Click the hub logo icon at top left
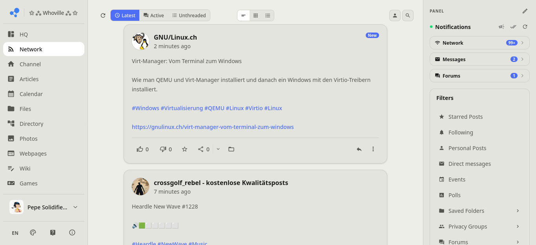Image resolution: width=536 pixels, height=245 pixels. 15,13
